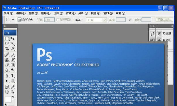Open the 滤镜(T) menu
This screenshot has width=177, height=106.
71,13
